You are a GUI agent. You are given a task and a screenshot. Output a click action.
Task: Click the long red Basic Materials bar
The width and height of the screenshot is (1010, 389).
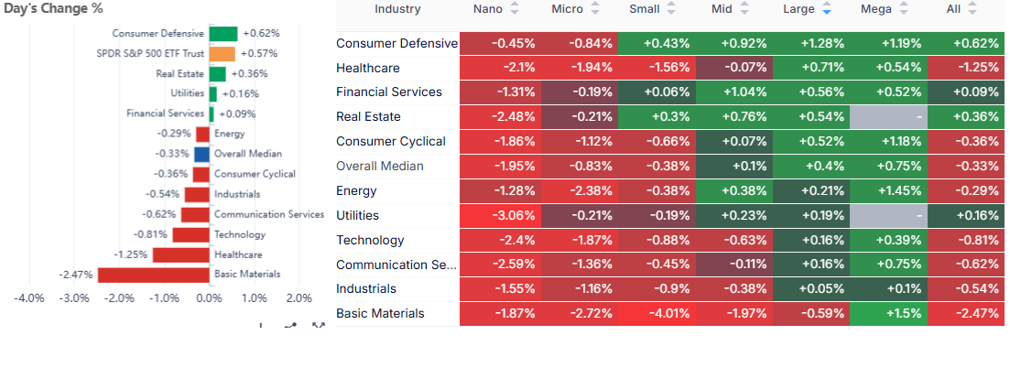click(154, 275)
